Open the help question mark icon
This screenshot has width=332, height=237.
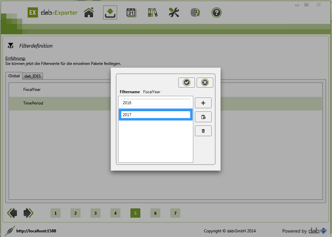(x=216, y=13)
